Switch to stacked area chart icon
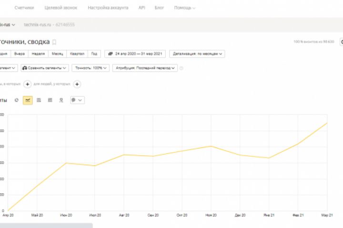 39,100
